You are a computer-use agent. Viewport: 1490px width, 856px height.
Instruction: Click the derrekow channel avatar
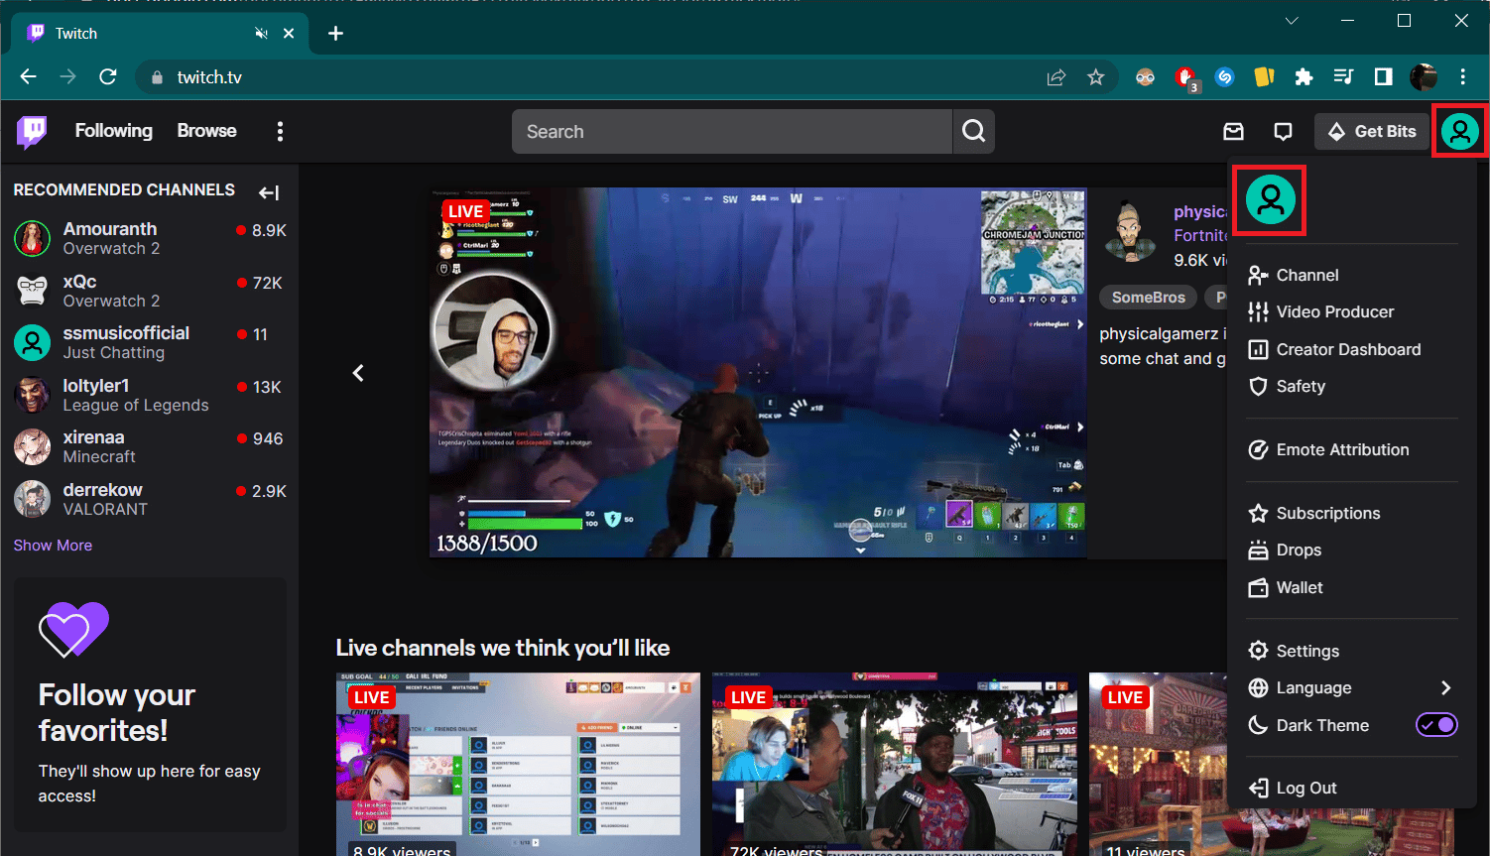[x=33, y=499]
